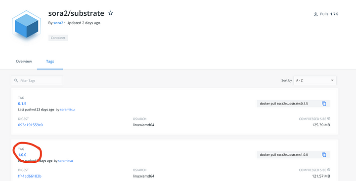The height and width of the screenshot is (181, 356).
Task: Click the 1.0.0 compressed size info icon
Action: click(329, 170)
